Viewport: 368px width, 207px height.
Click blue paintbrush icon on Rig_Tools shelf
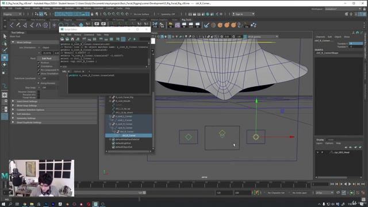coord(206,25)
